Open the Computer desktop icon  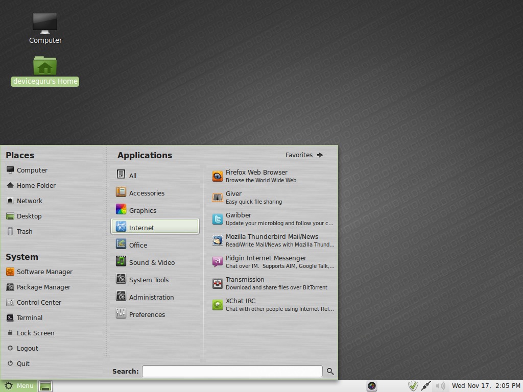[45, 28]
